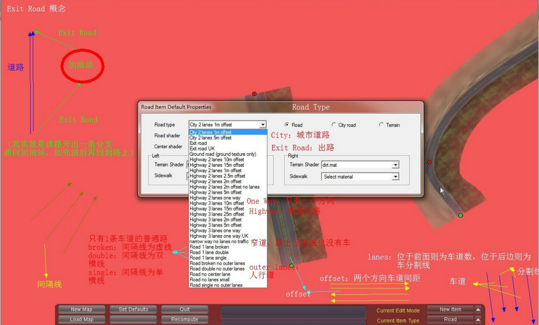Click the Set Defaults button
The image size is (539, 325).
133,309
